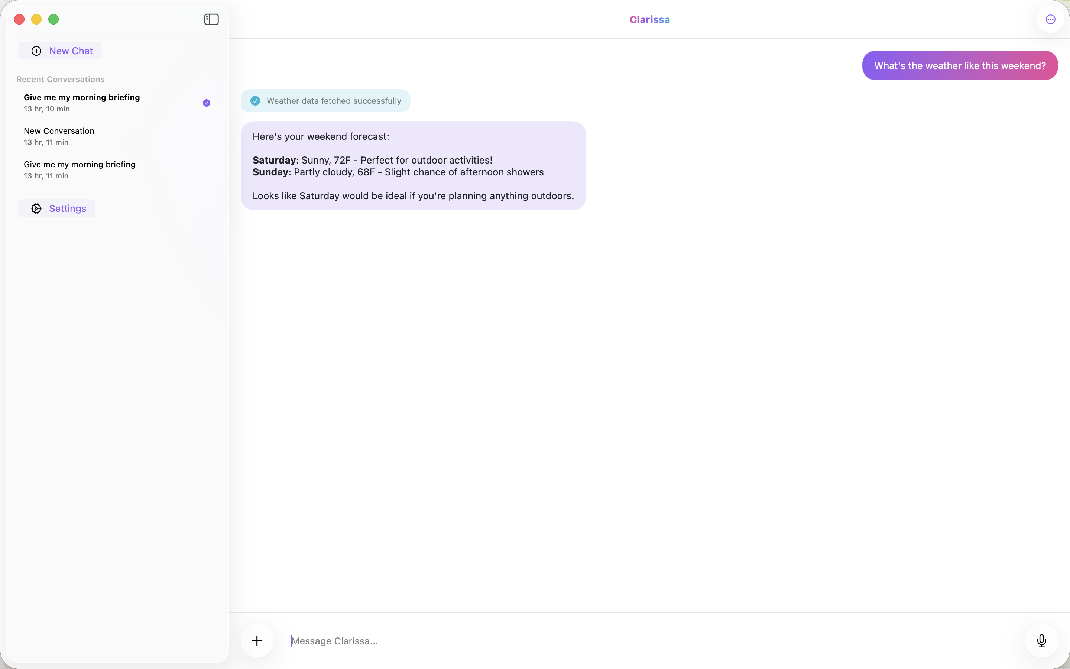1070x669 pixels.
Task: Click the attachment plus icon near the message box
Action: pyautogui.click(x=257, y=640)
